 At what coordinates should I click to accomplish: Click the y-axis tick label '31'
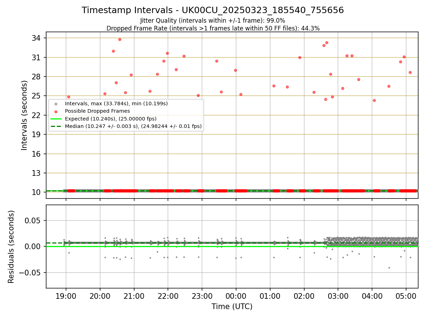(37, 57)
